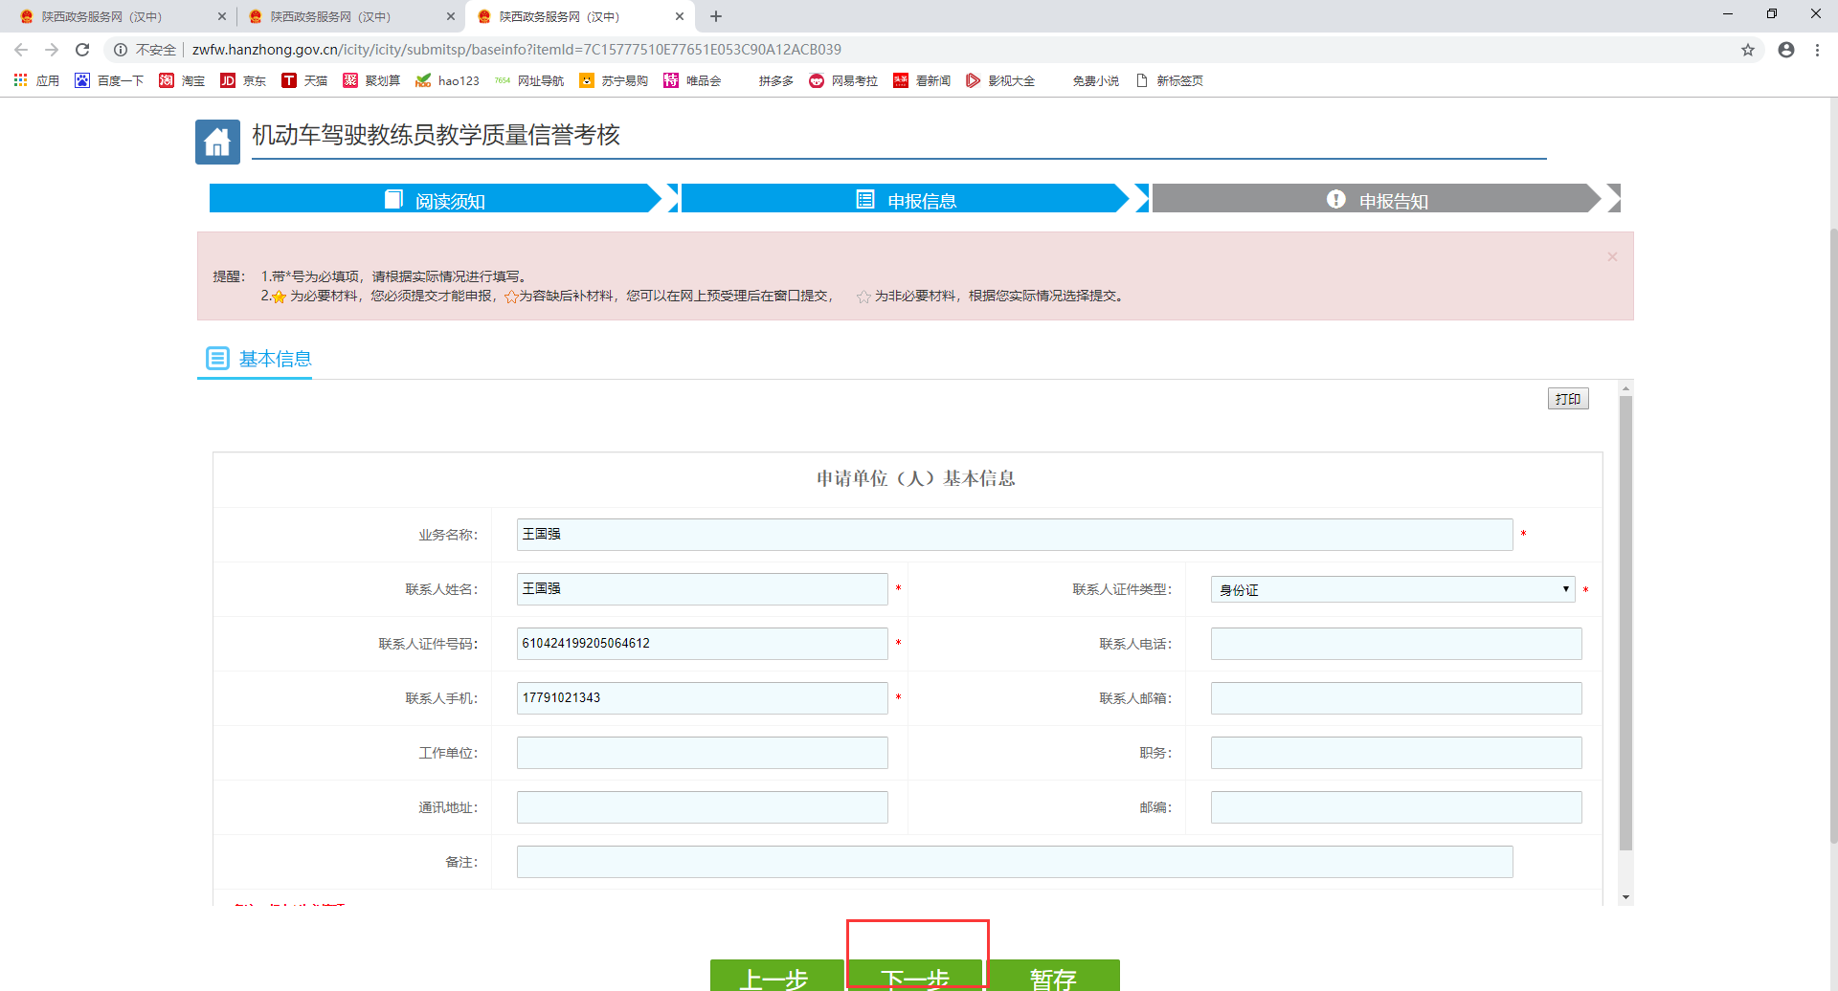Click the 下一步 next step button

(x=915, y=976)
